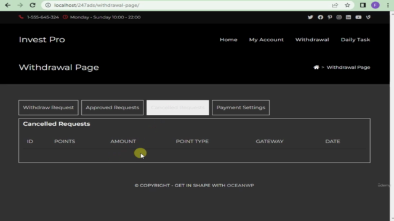Click the browser forward arrow
Viewport: 394px width, 221px height.
pos(20,6)
